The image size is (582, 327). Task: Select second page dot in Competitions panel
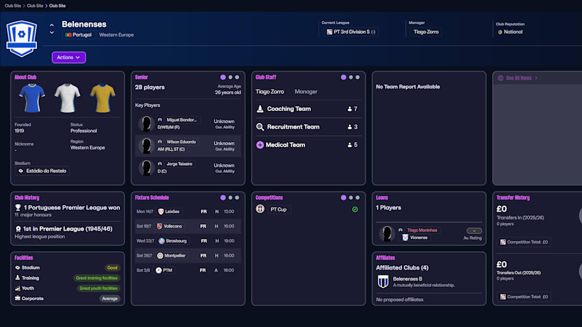pos(351,198)
